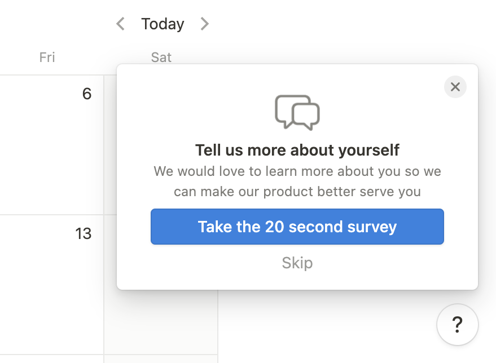
Task: Click the Fri column header
Action: (x=47, y=57)
